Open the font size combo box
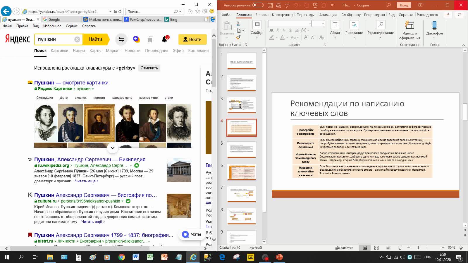 [x=318, y=24]
